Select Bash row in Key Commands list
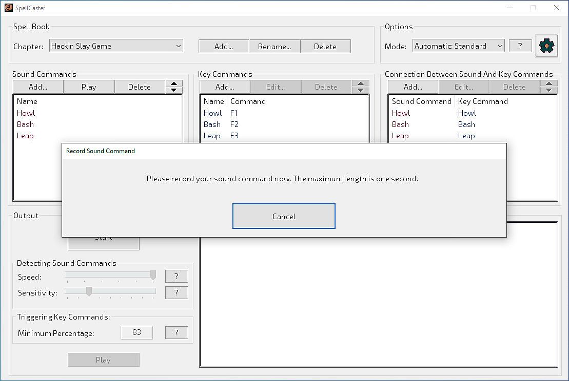 click(212, 124)
